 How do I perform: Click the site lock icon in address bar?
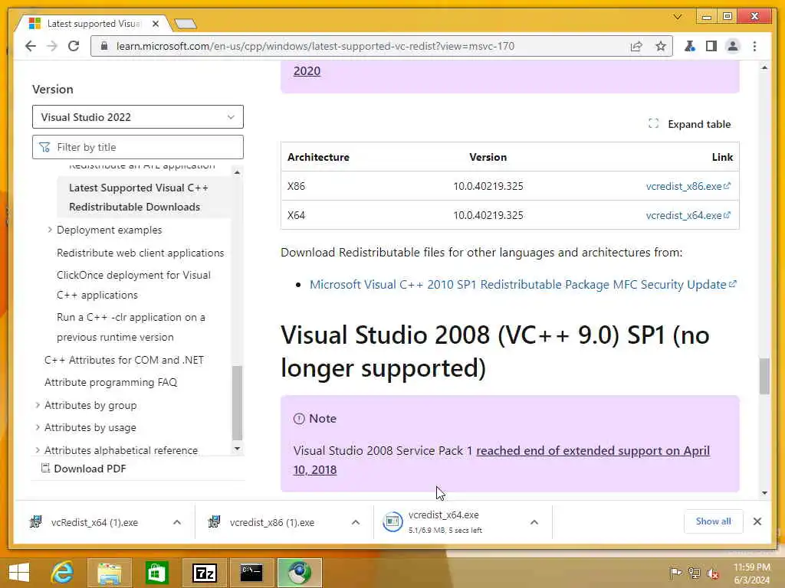[x=104, y=46]
